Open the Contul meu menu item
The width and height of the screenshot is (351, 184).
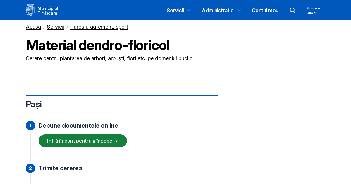click(x=265, y=11)
